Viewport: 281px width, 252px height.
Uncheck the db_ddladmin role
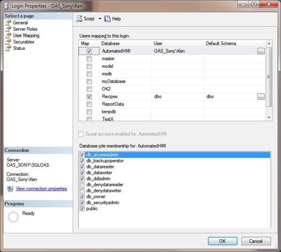pos(82,178)
